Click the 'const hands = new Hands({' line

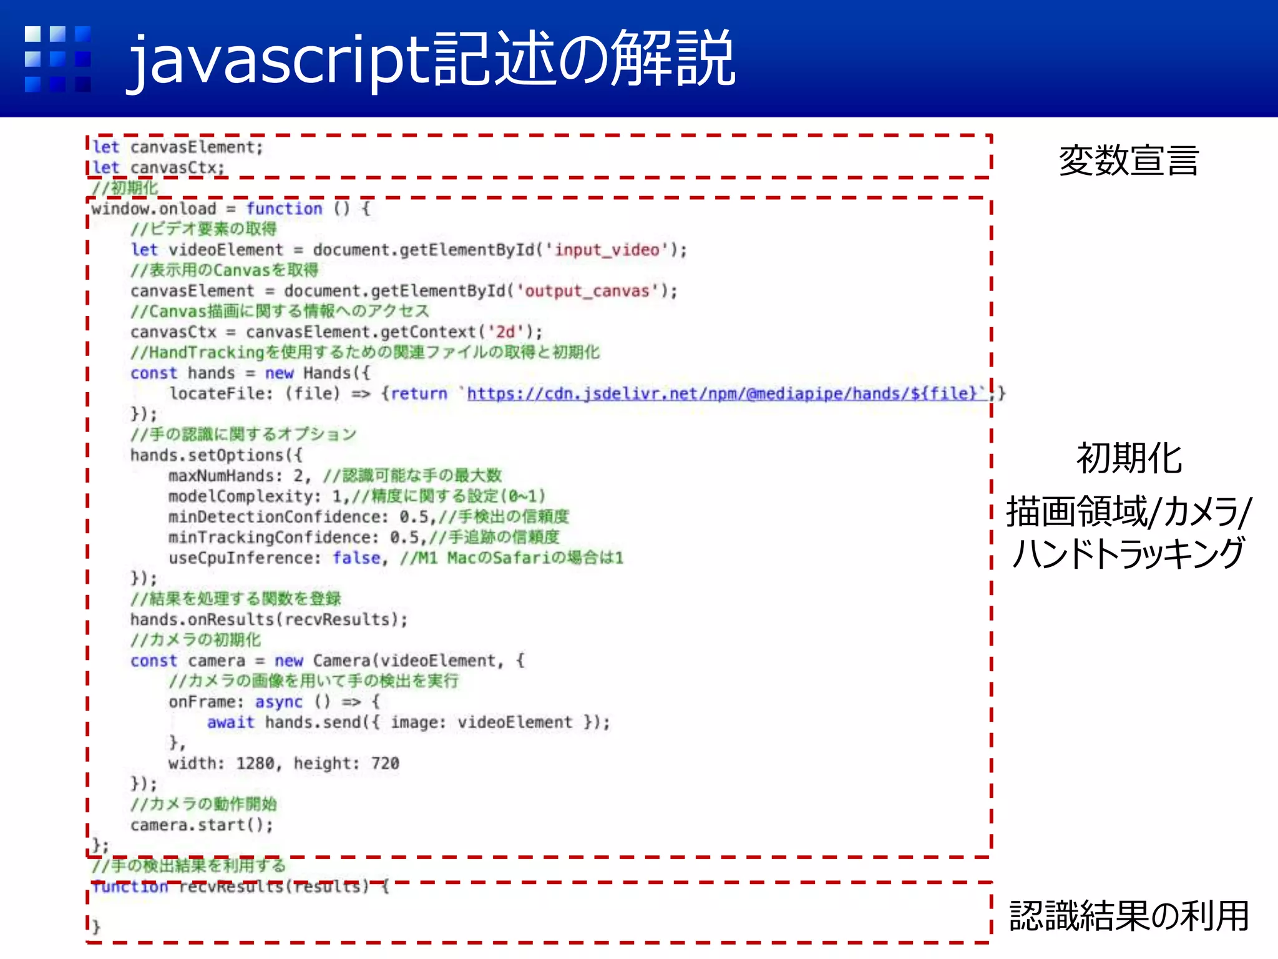[x=250, y=373]
